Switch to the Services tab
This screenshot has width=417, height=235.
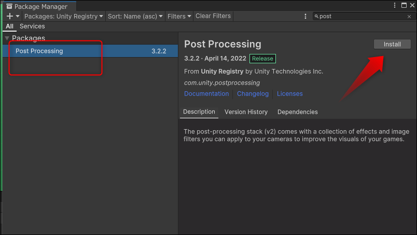[x=32, y=26]
